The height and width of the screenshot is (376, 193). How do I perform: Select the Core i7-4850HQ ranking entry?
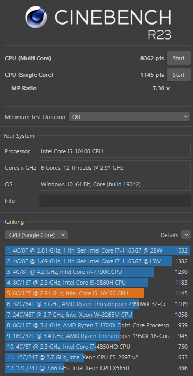point(97,347)
